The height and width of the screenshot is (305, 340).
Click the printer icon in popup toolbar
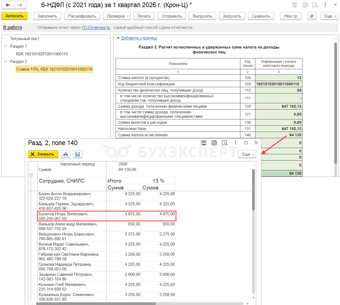(66, 154)
